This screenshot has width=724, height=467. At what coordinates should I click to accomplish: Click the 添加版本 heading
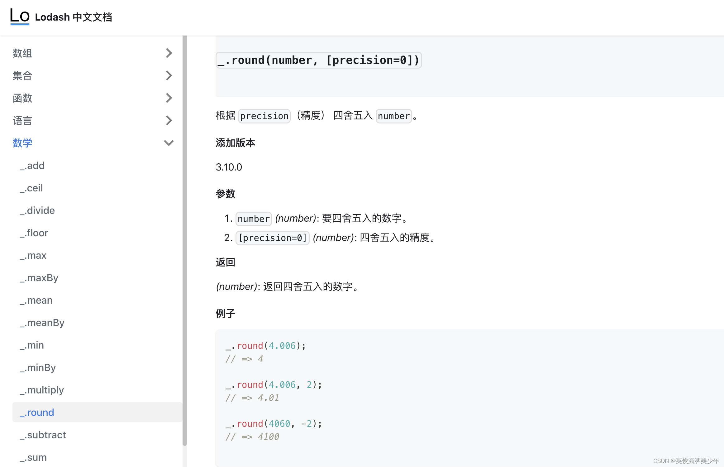point(236,143)
